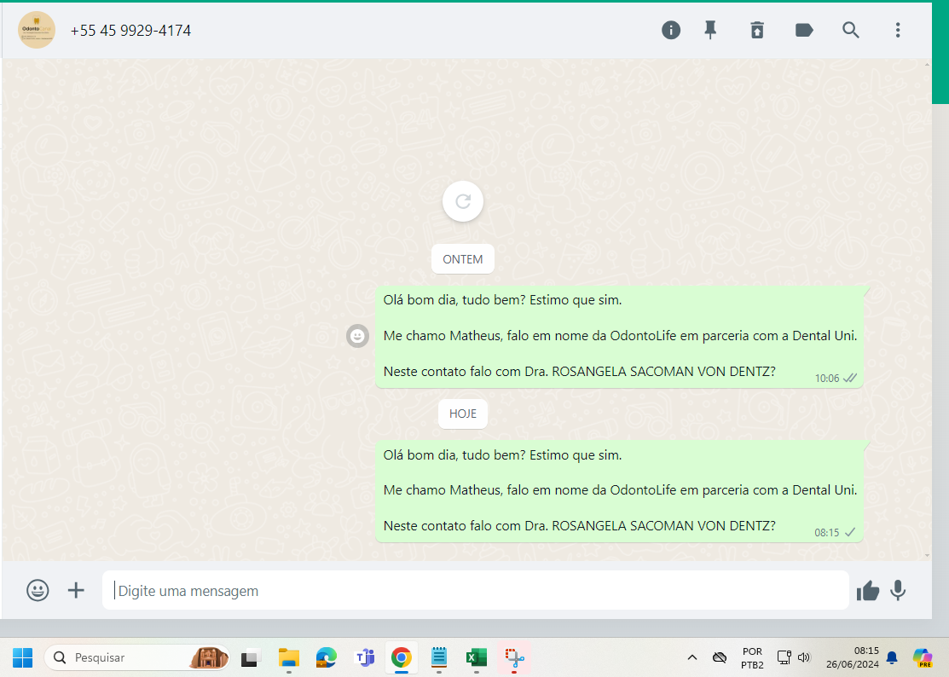949x677 pixels.
Task: Open the three-dot more options menu
Action: pos(898,30)
